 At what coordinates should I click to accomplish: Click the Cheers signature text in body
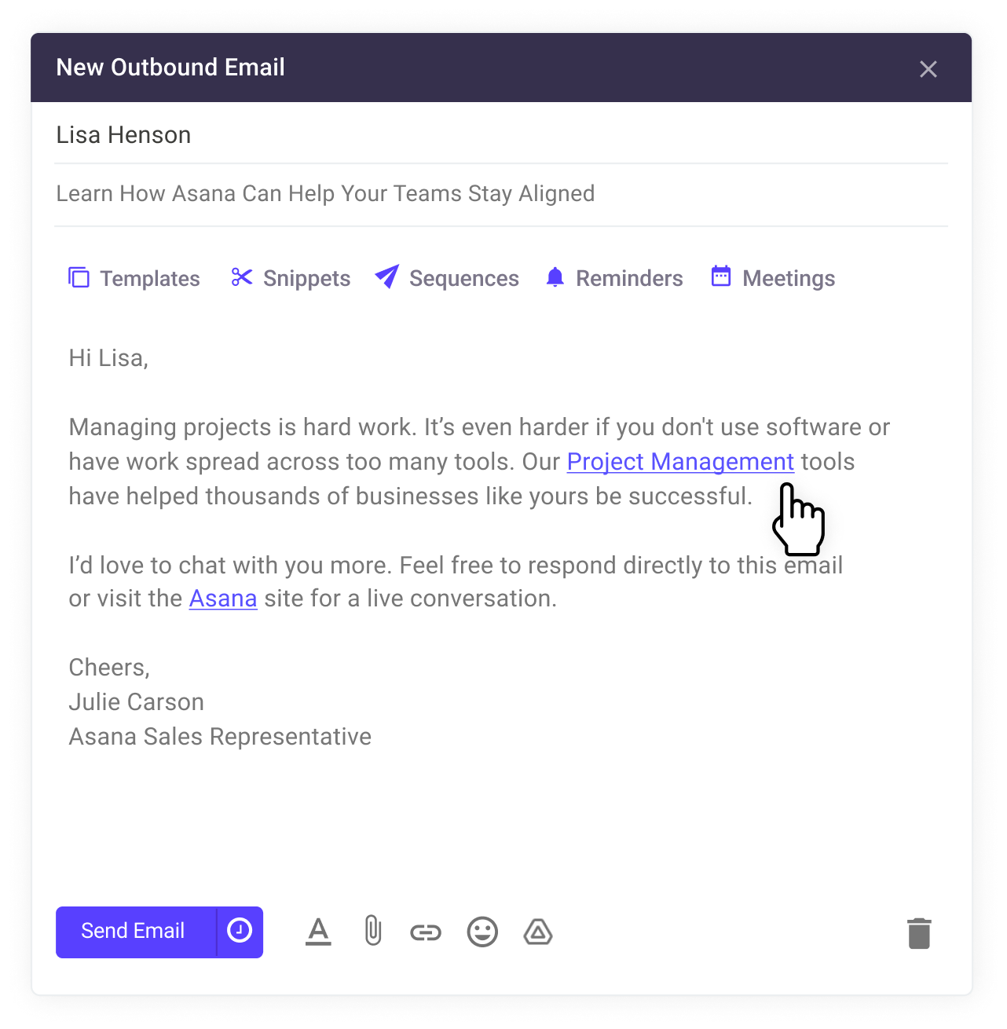click(109, 668)
